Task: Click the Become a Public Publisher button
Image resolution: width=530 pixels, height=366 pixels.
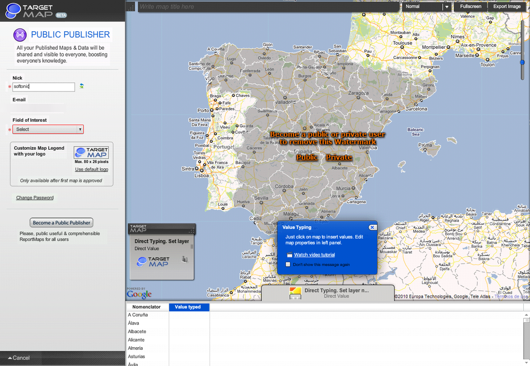Action: 61,222
